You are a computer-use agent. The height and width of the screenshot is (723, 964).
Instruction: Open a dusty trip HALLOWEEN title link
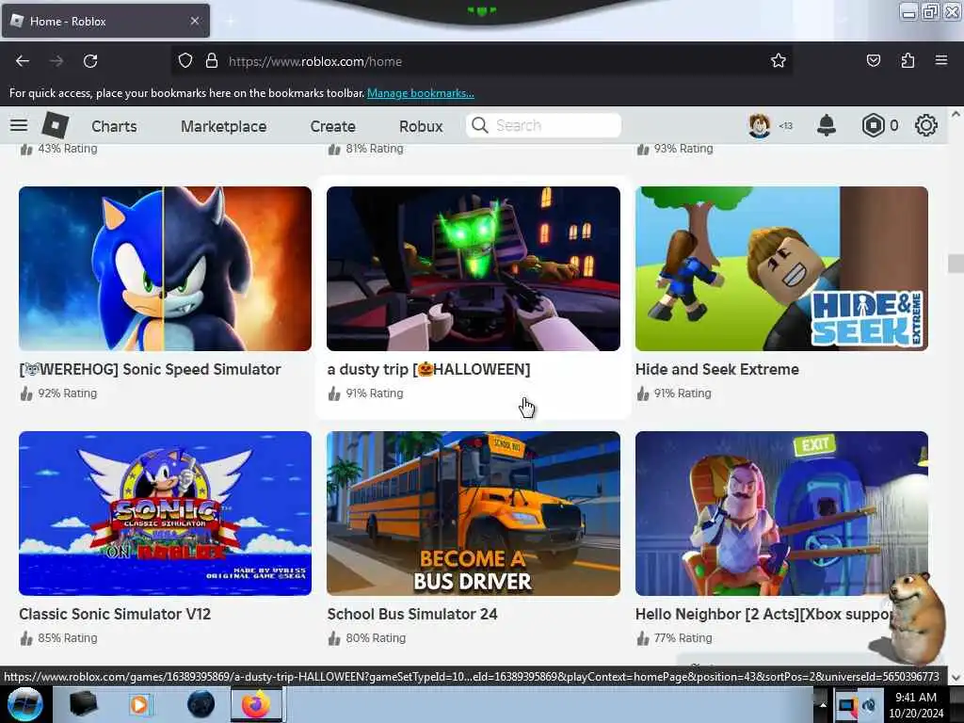pos(428,369)
